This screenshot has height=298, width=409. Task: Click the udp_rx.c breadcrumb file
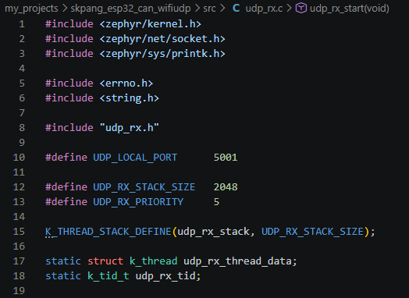(x=264, y=9)
